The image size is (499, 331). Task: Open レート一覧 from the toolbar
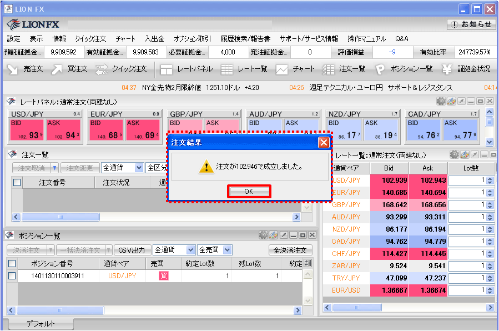244,69
